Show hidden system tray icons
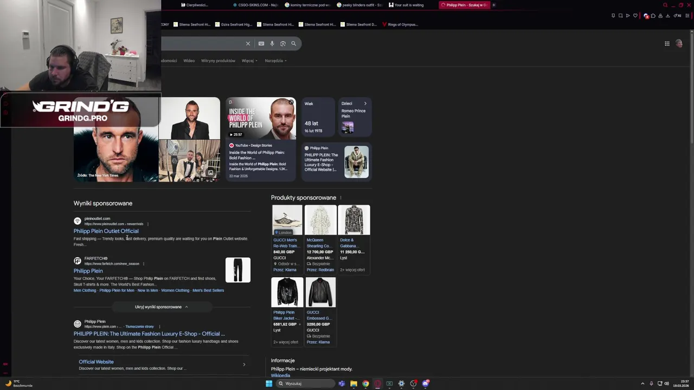Screen dimensions: 694x390 click(642, 383)
